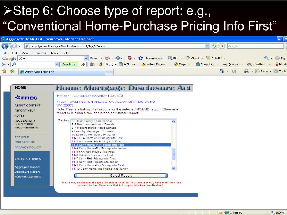Click the Maps toolbar button

180,64
